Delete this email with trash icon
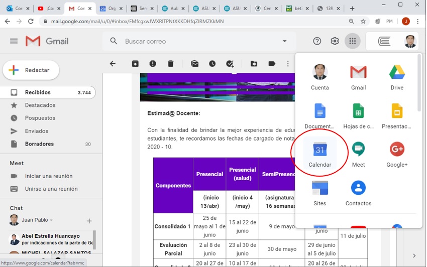 [170, 64]
